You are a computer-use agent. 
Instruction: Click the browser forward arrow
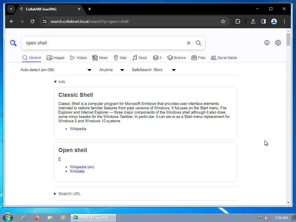coord(22,21)
